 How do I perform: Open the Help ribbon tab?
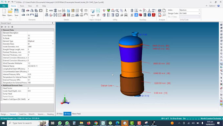click(44, 6)
